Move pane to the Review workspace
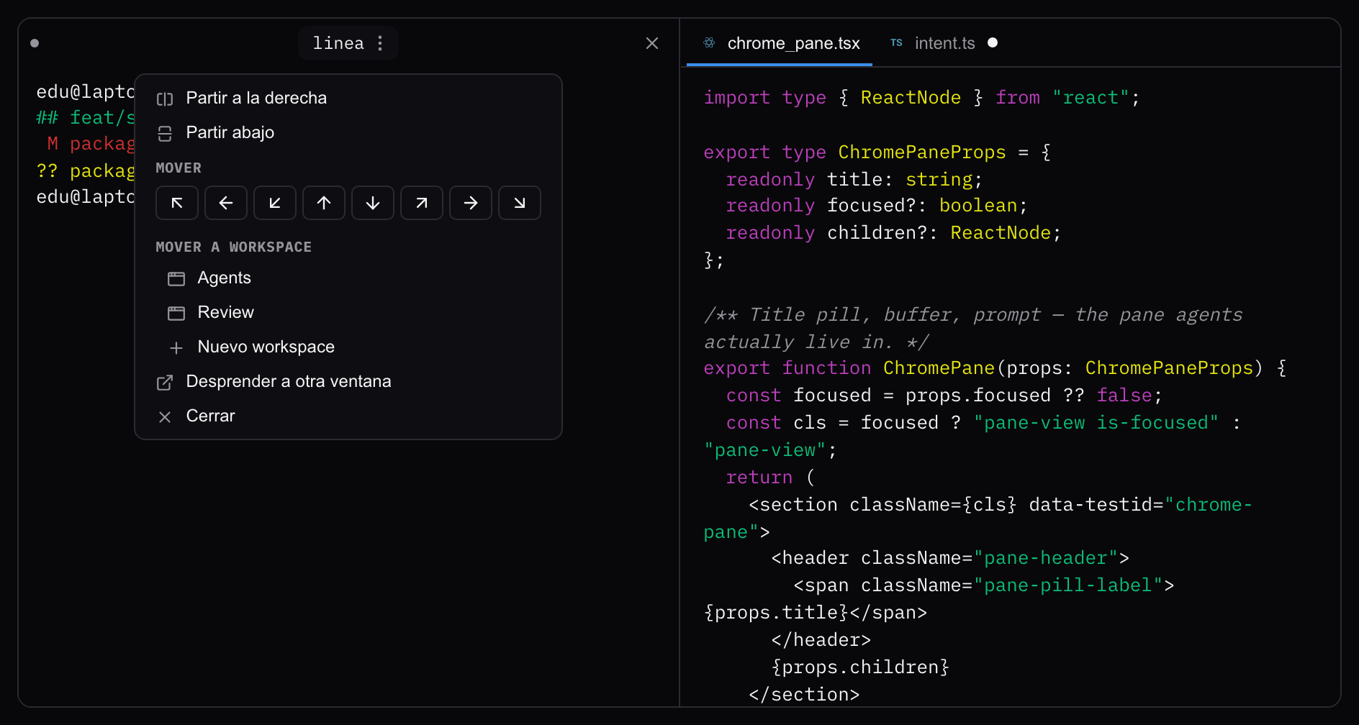 point(348,312)
